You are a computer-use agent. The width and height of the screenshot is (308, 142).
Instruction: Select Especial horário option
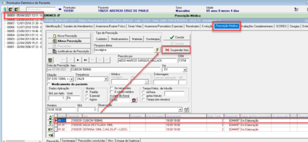click(x=87, y=96)
